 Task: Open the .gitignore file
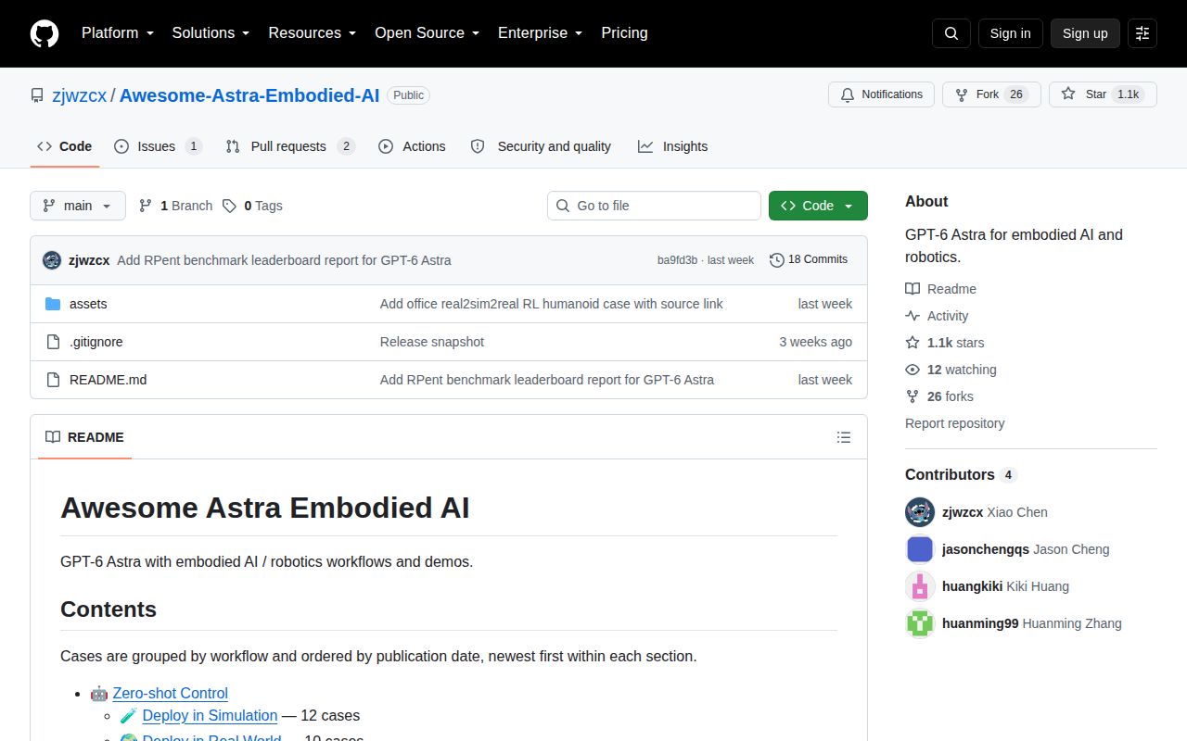(x=96, y=342)
